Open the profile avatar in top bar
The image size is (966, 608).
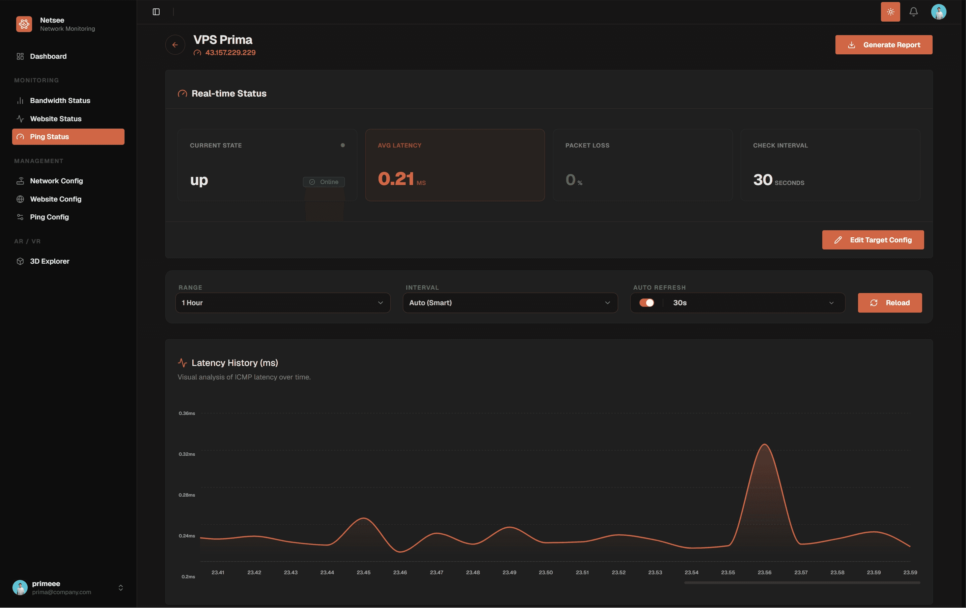coord(938,12)
